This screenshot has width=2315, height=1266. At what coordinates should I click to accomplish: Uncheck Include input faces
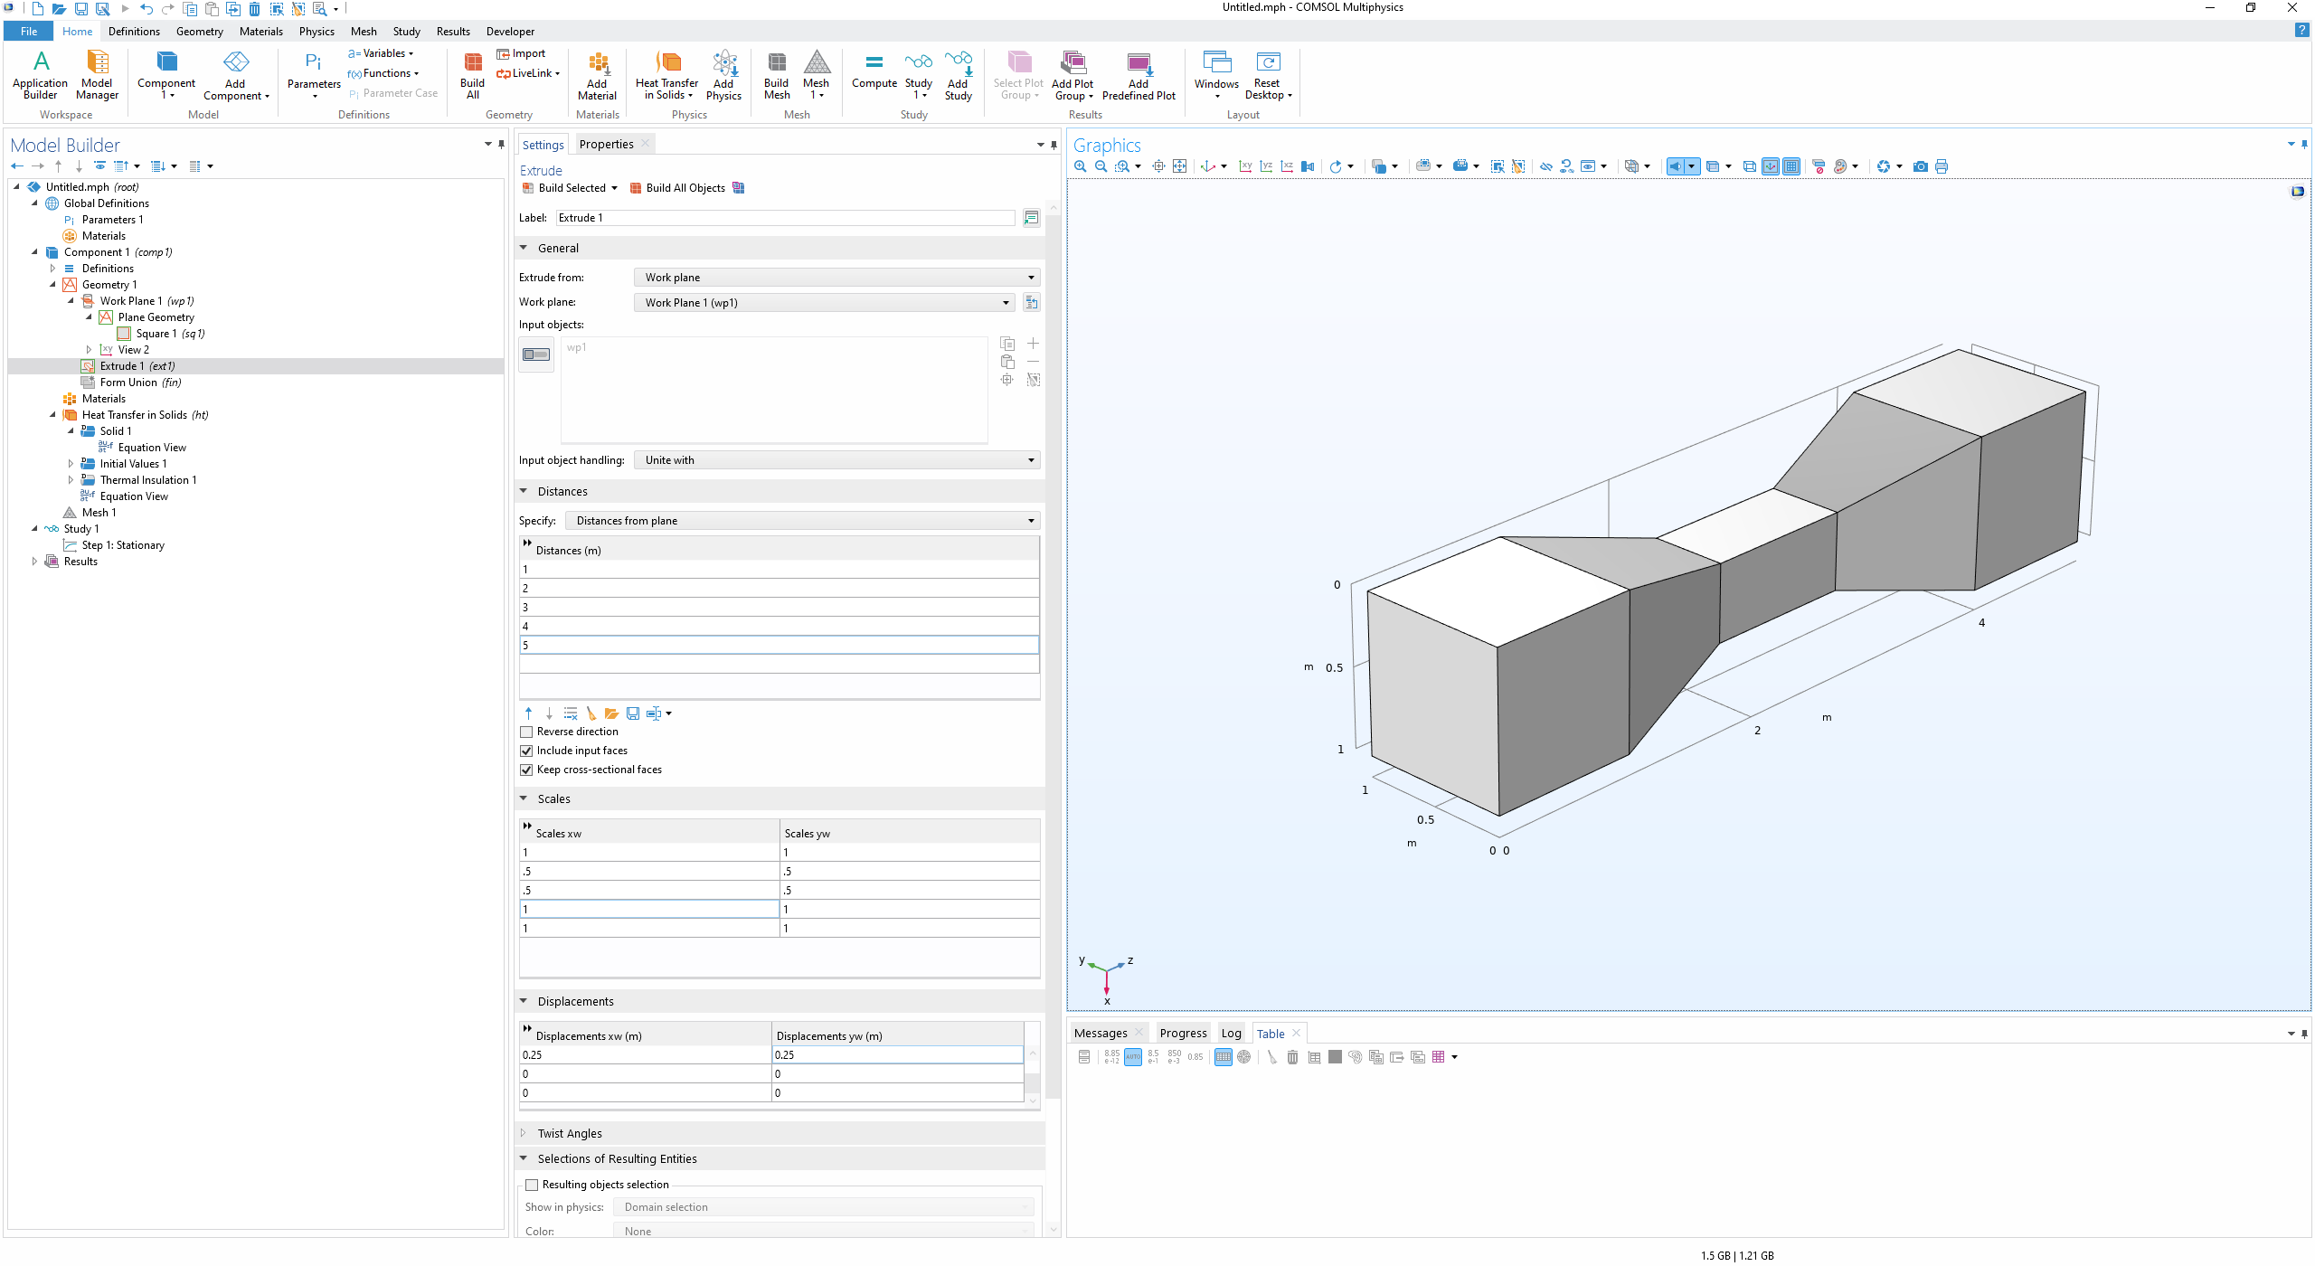point(526,751)
